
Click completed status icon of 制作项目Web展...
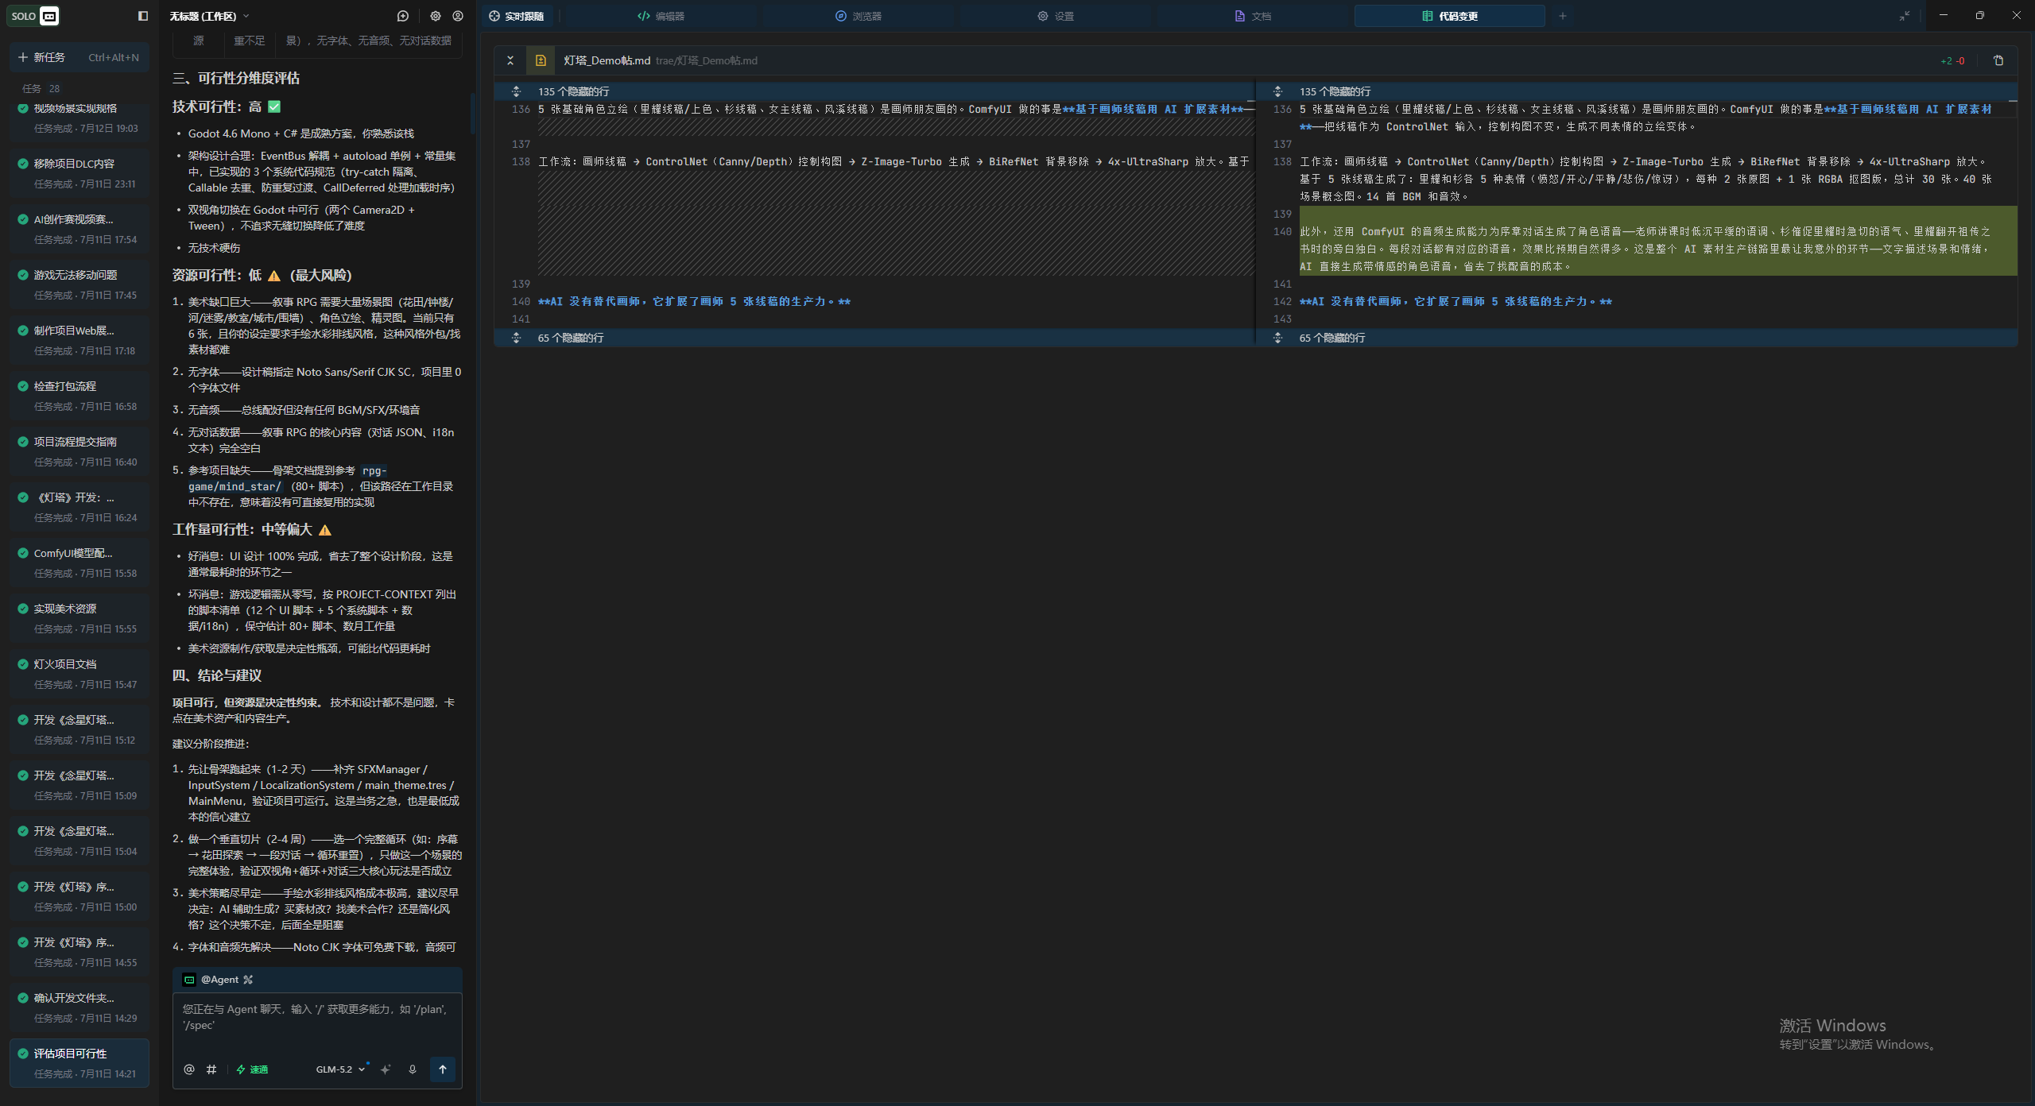tap(23, 331)
